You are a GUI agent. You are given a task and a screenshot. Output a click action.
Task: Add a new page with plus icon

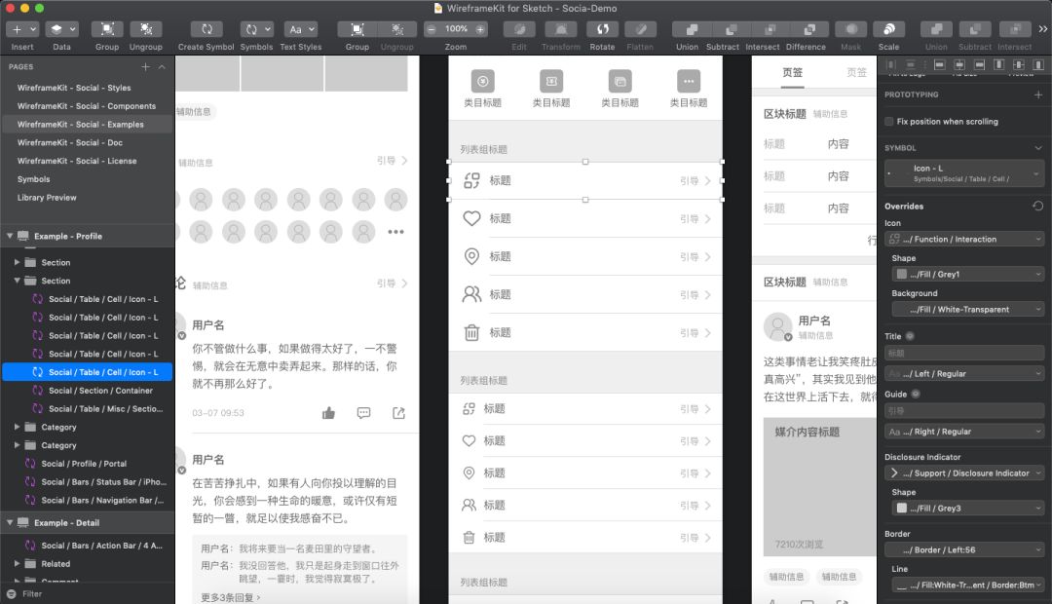click(x=145, y=66)
